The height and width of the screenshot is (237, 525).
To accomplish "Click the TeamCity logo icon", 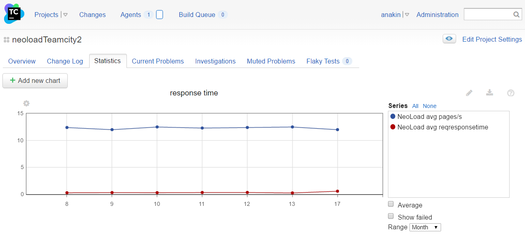I will coord(14,14).
